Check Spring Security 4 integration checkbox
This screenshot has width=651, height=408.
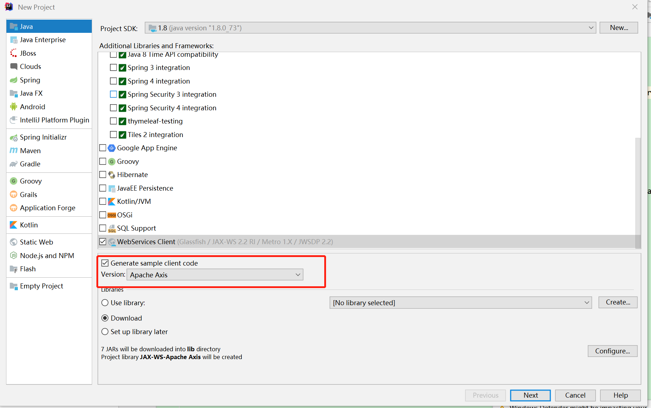[114, 108]
